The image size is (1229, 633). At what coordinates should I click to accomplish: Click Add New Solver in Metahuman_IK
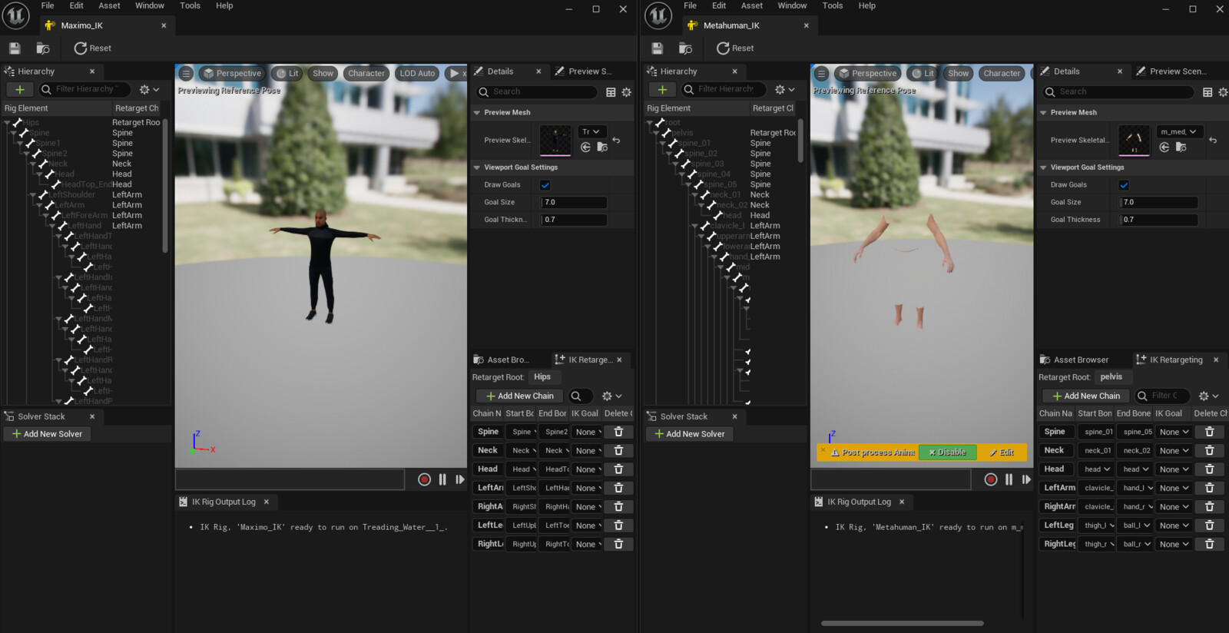(690, 434)
